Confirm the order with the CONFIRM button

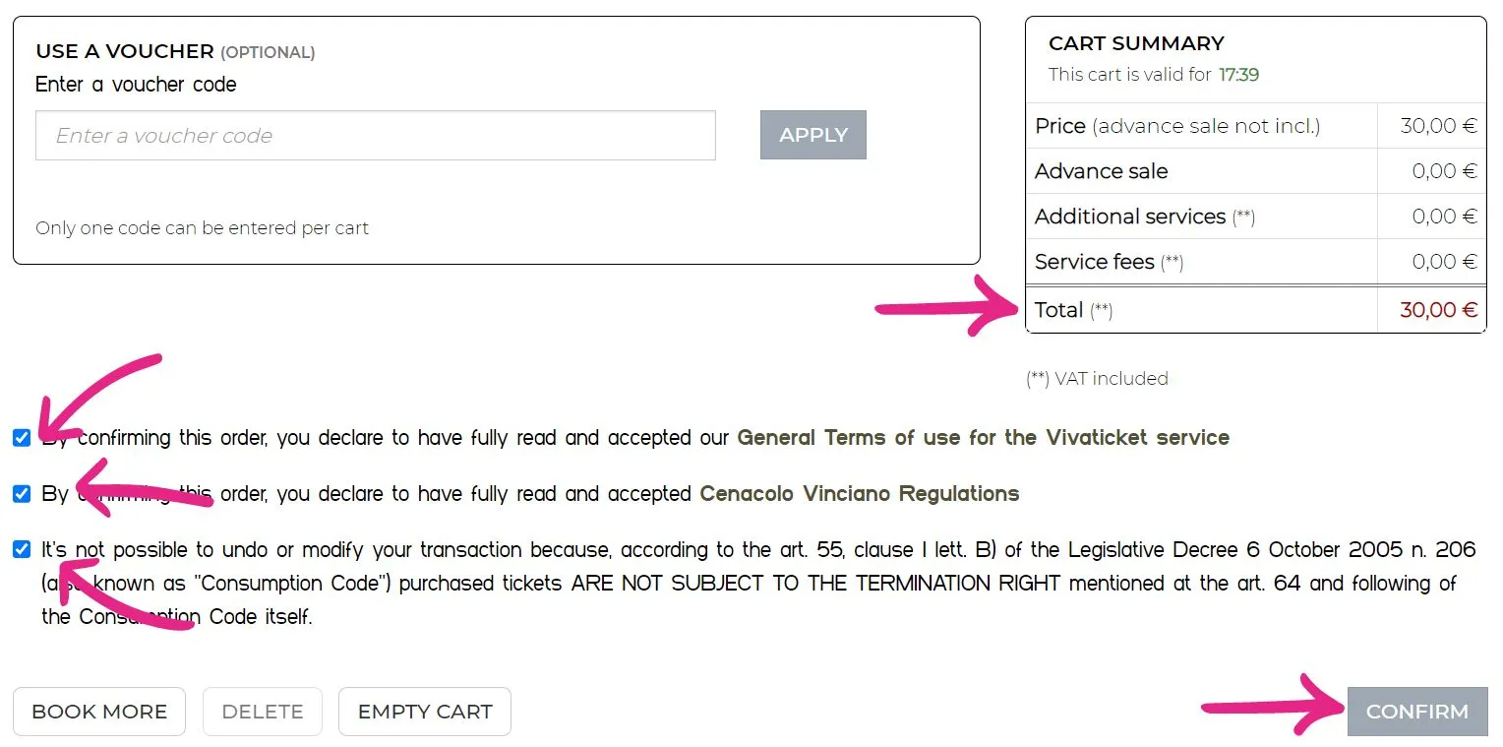click(x=1416, y=712)
